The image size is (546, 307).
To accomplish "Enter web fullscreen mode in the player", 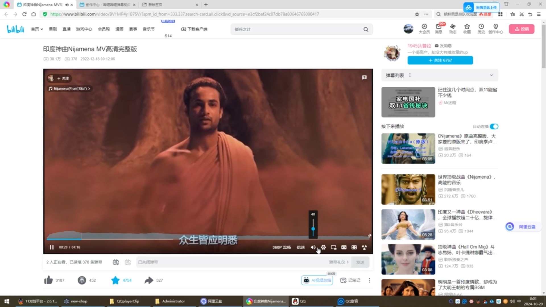I will coord(354,247).
